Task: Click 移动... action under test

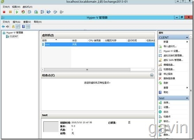Action: 167,121
